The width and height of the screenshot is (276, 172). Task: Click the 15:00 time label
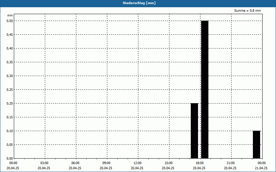pos(168,163)
